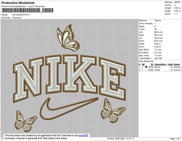This screenshot has width=182, height=141.
Task: Open the novaPDF hyperlink
Action: 83,136
